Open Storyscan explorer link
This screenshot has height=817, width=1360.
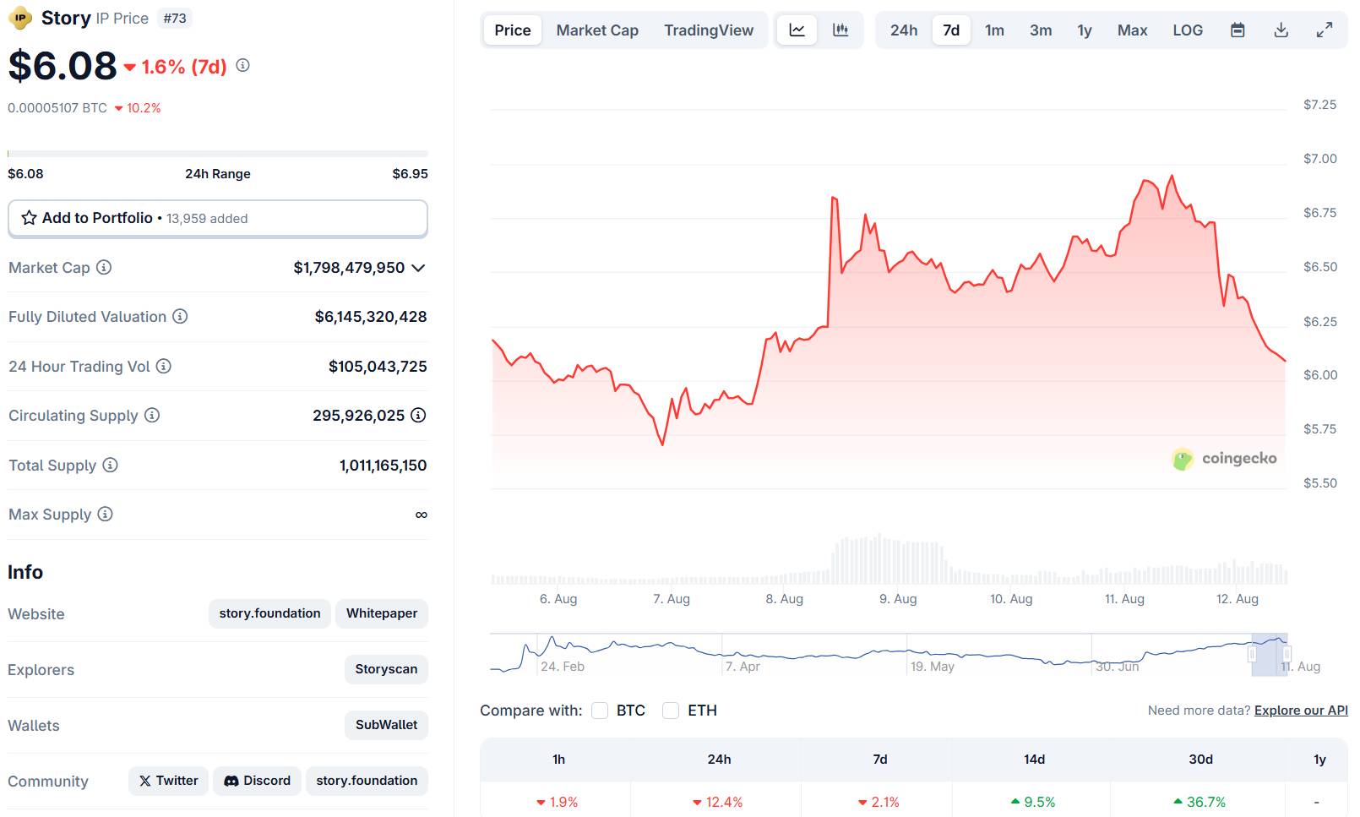(386, 669)
